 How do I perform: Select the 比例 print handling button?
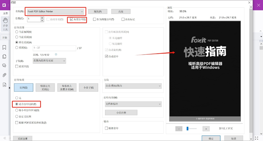(24, 88)
